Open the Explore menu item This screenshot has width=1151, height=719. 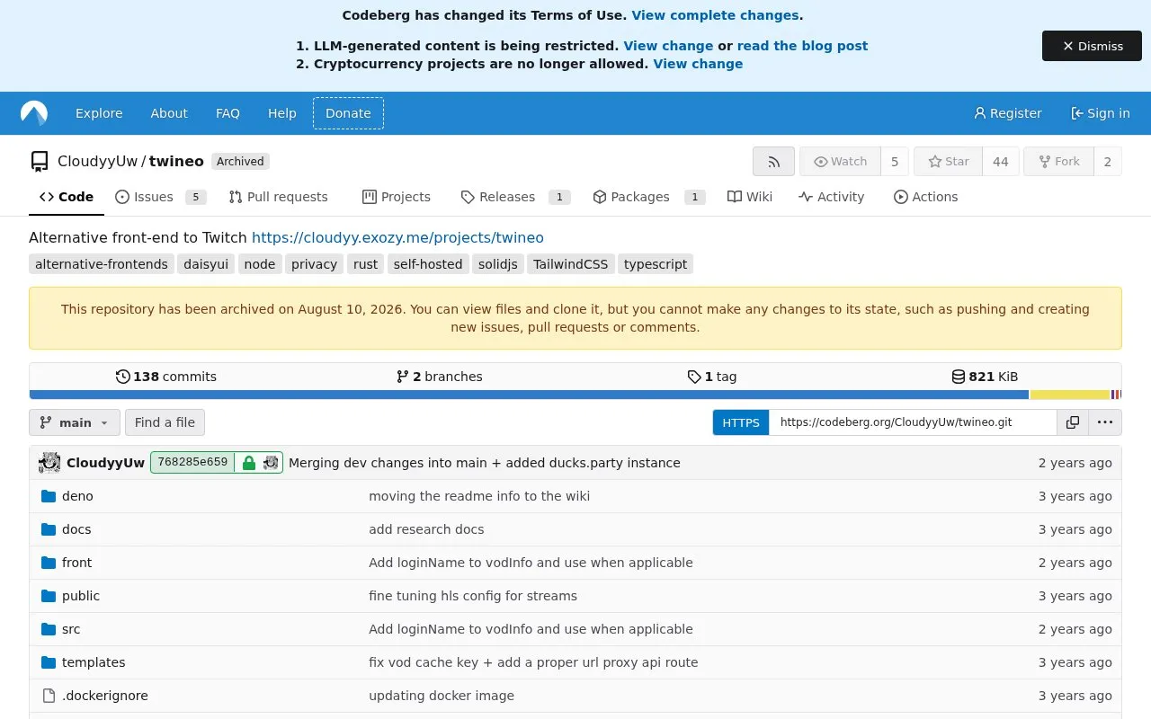click(x=99, y=113)
